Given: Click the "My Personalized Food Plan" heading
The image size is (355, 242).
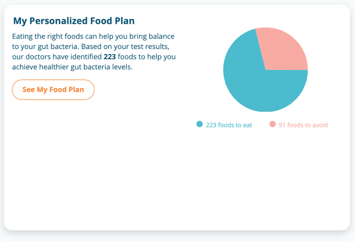Looking at the screenshot, I should coord(74,21).
